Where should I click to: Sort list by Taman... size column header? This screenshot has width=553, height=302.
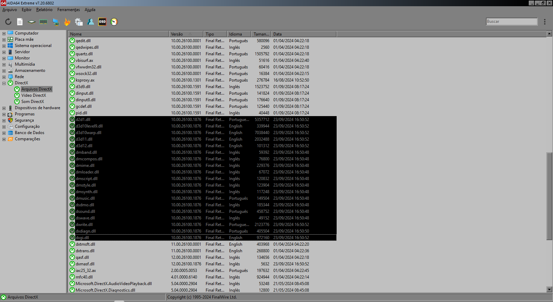[261, 34]
